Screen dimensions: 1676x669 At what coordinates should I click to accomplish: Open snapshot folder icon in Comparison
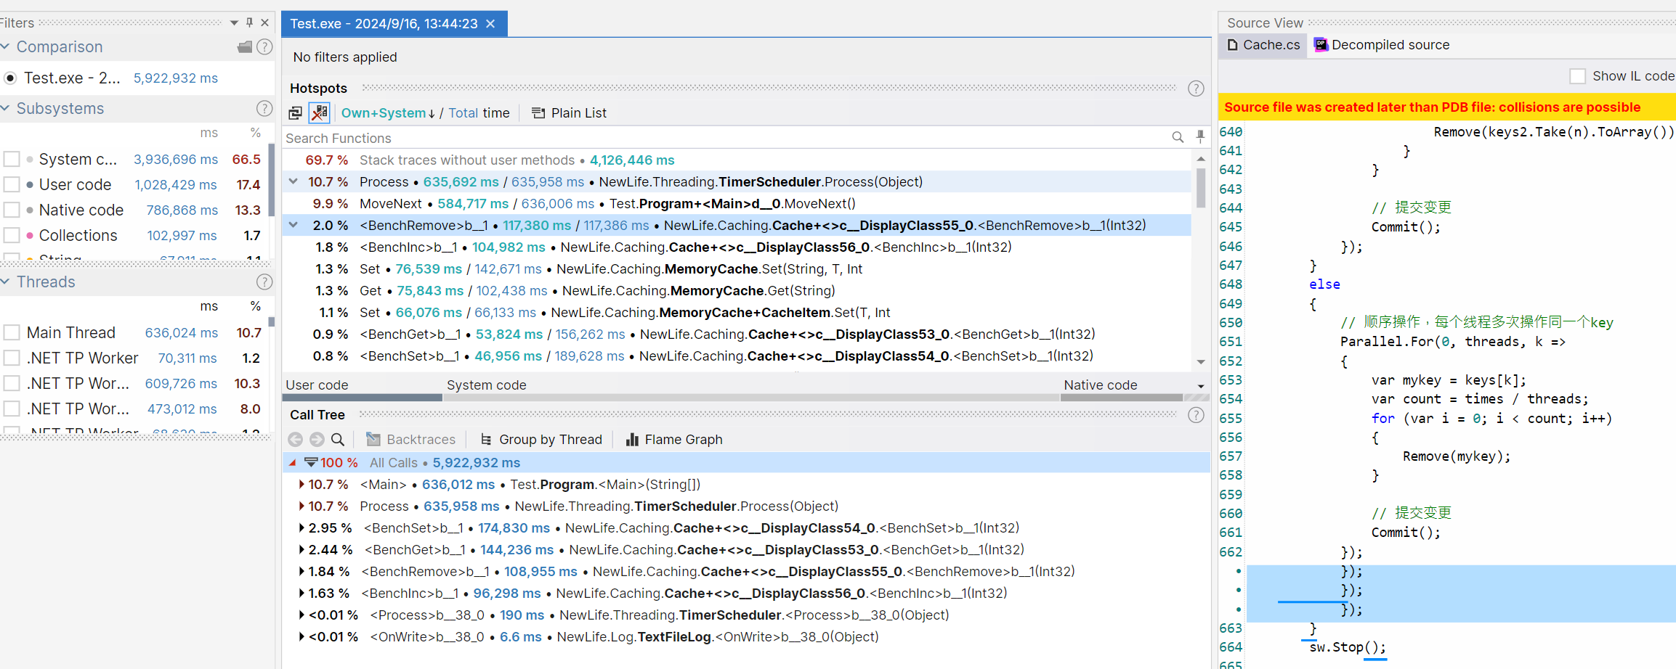[x=245, y=47]
